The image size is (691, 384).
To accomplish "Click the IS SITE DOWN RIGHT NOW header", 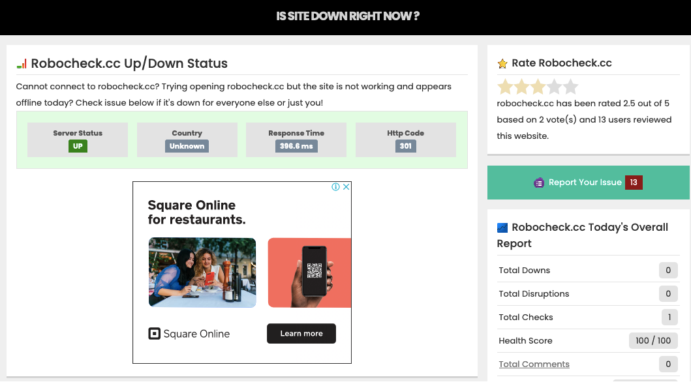I will pyautogui.click(x=347, y=16).
